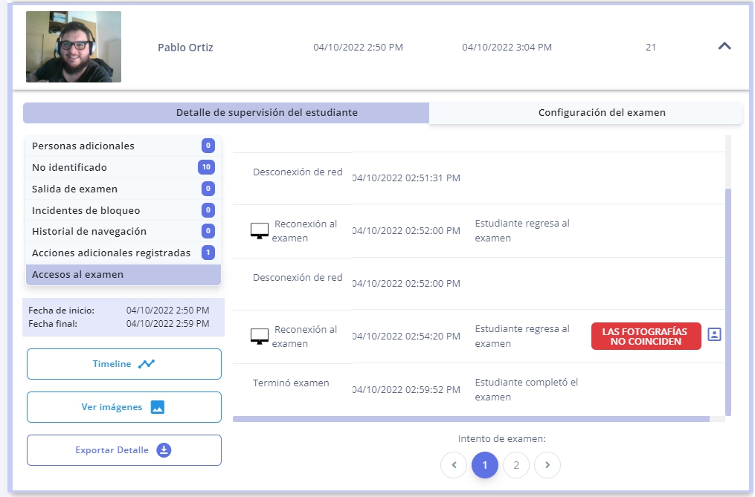Click the Exportar Detalle download icon
The width and height of the screenshot is (755, 497).
(x=164, y=450)
